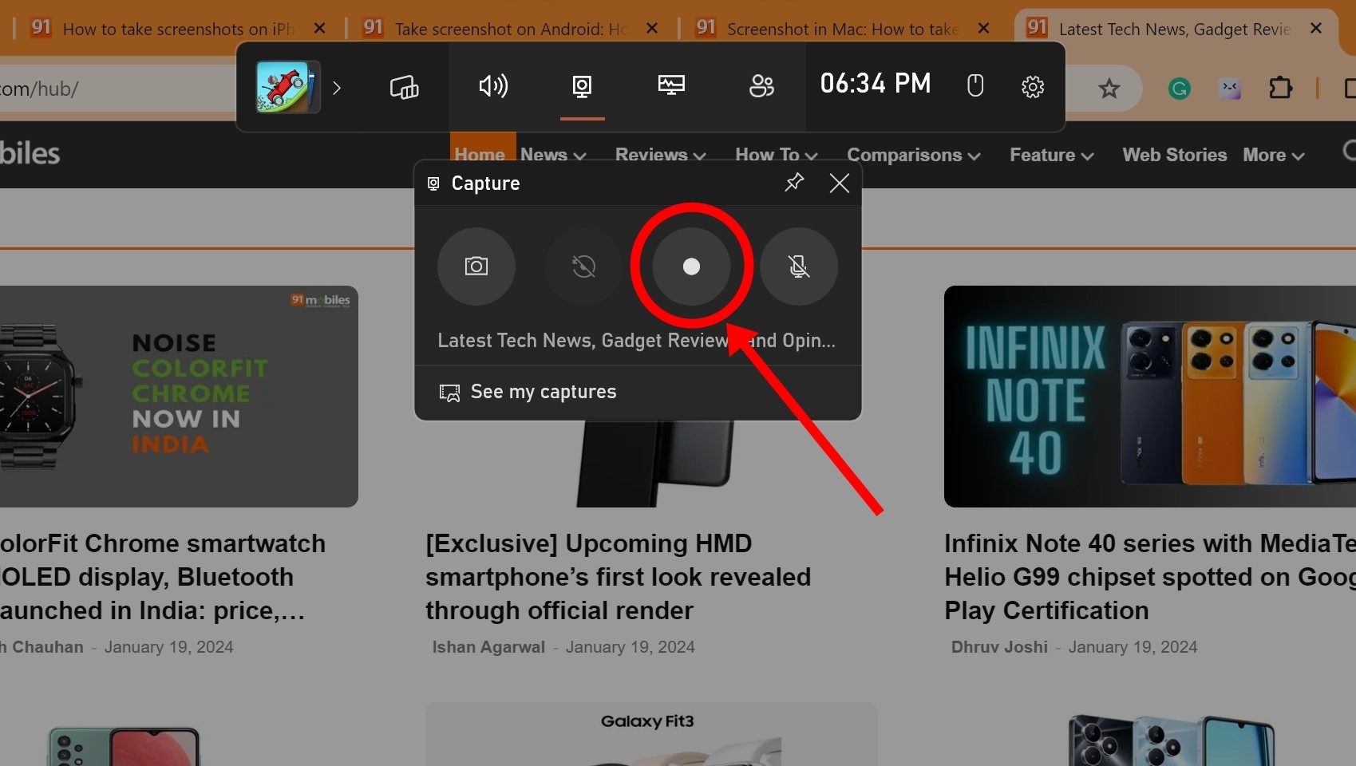The image size is (1356, 766).
Task: Switch to the Screenshot in Mac tab
Action: pyautogui.click(x=841, y=29)
